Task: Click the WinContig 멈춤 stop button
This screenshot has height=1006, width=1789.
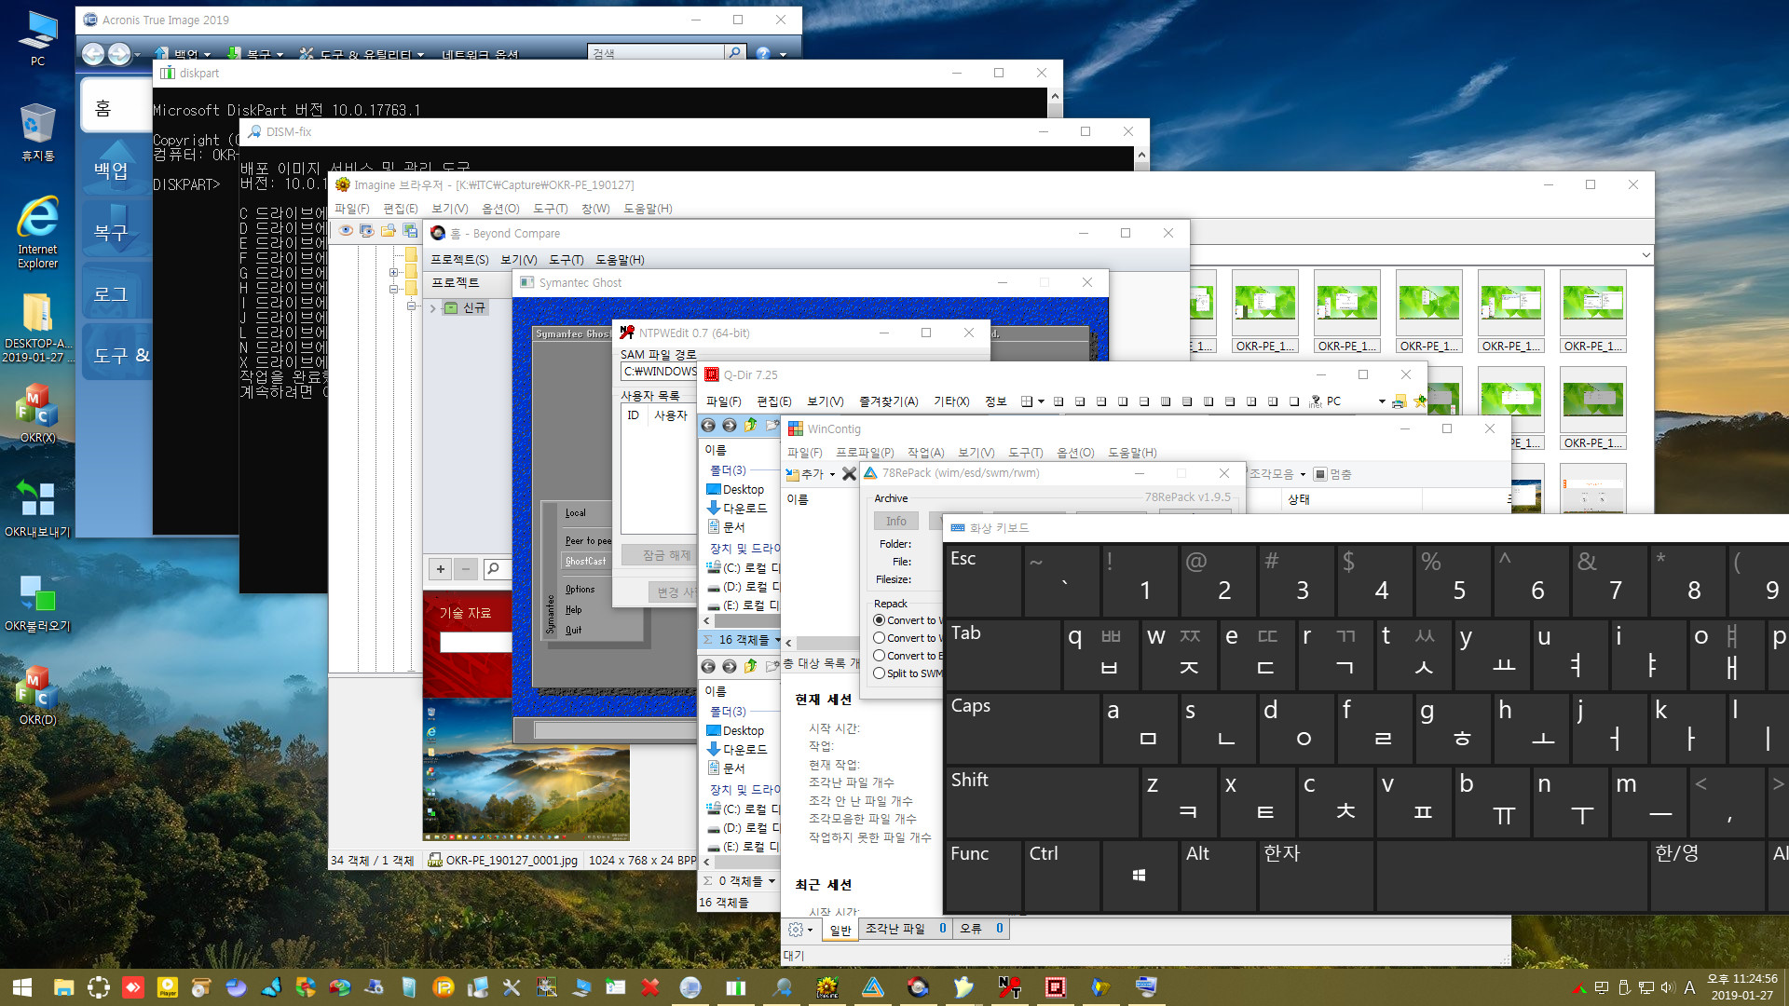Action: coord(1332,474)
